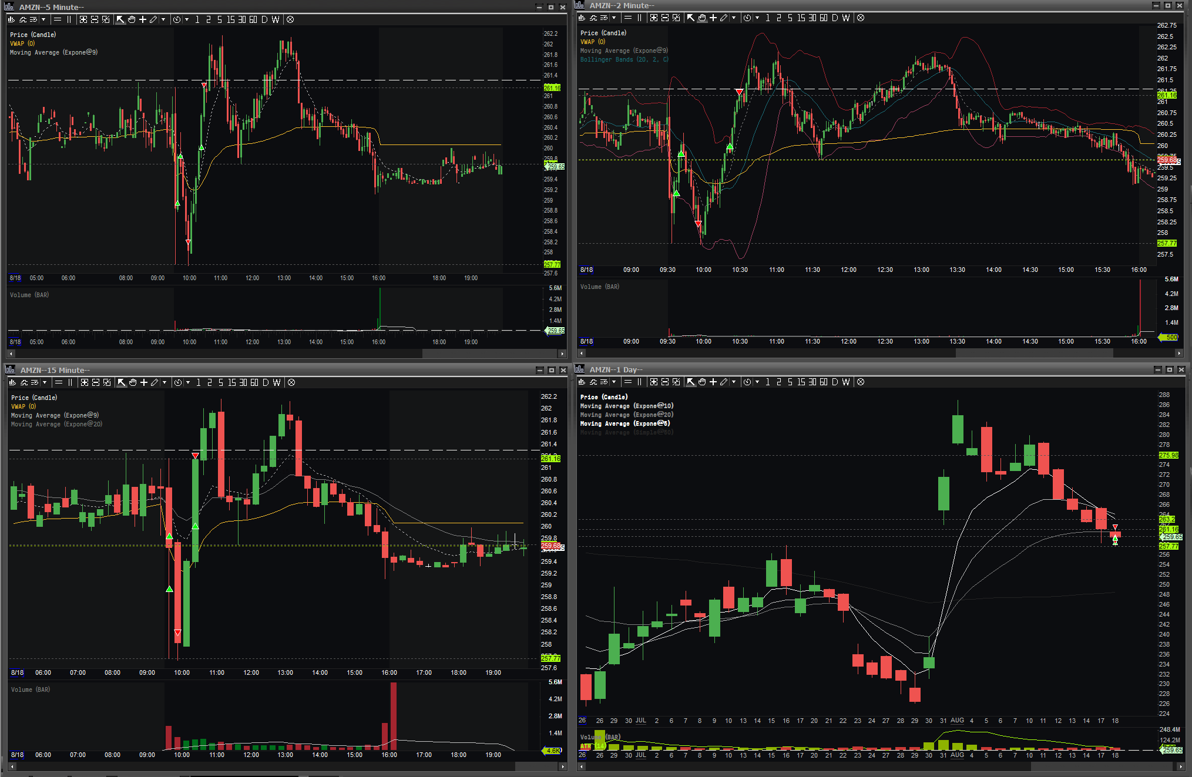The height and width of the screenshot is (777, 1192).
Task: Open studies icon in 5 Minute chart toolbar
Action: [23, 19]
